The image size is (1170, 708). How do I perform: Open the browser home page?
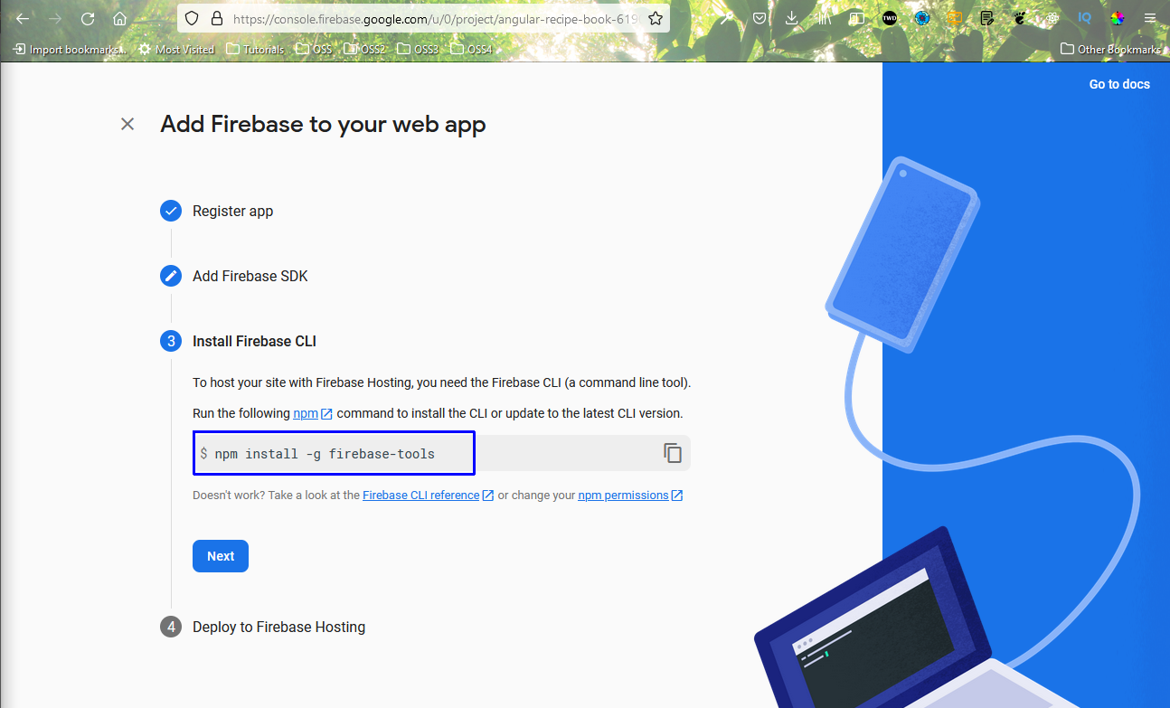pos(119,18)
